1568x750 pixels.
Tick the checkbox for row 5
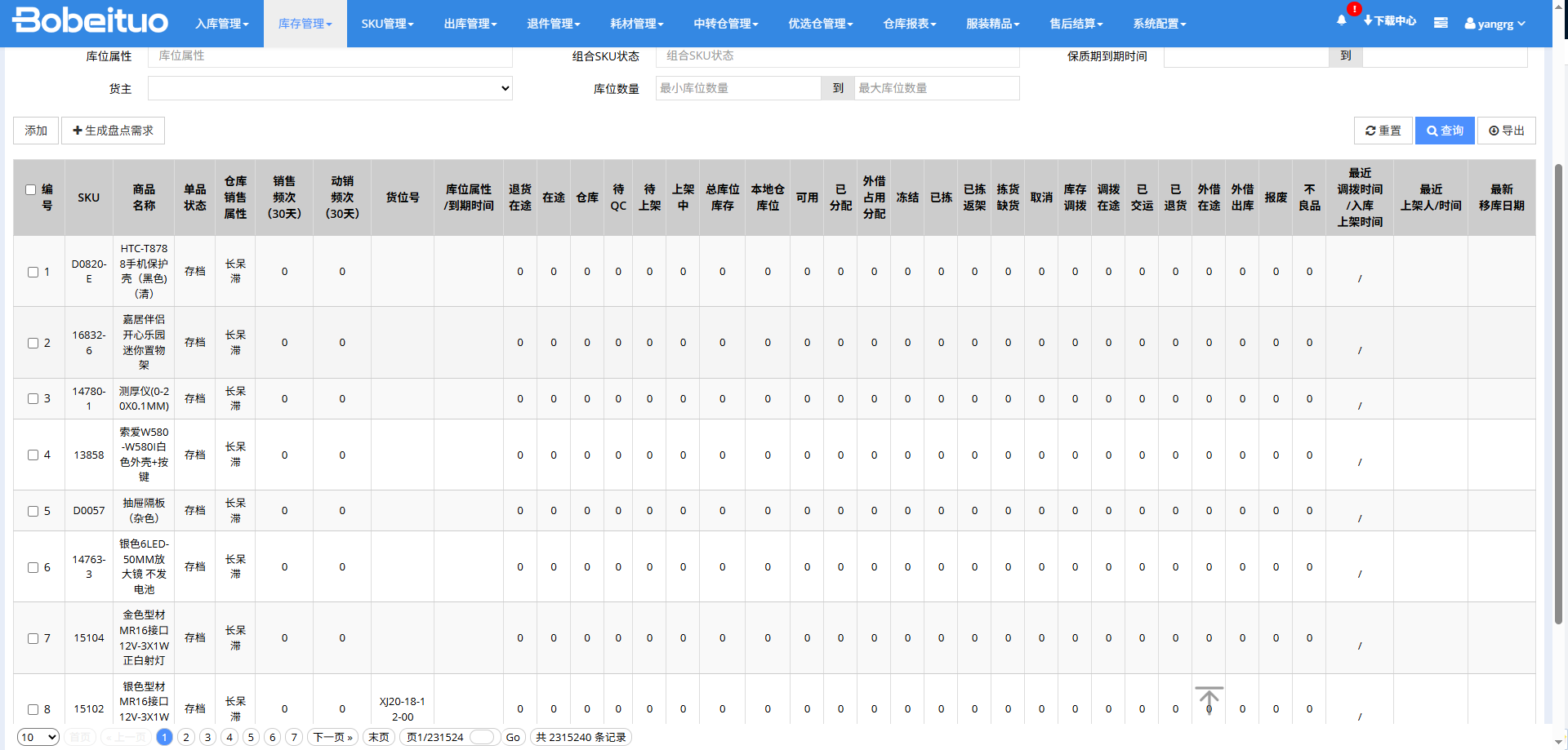click(x=33, y=511)
